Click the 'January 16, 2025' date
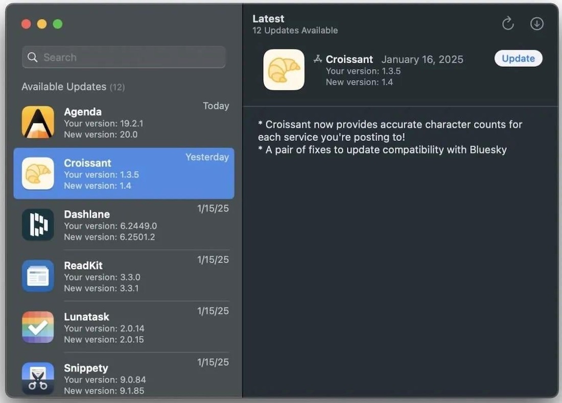 [x=422, y=59]
